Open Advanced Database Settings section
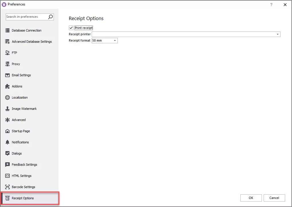Image resolution: width=292 pixels, height=207 pixels. click(32, 42)
